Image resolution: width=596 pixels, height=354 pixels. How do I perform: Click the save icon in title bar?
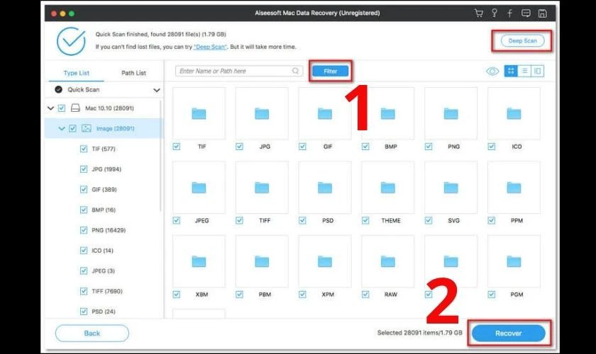click(x=542, y=13)
